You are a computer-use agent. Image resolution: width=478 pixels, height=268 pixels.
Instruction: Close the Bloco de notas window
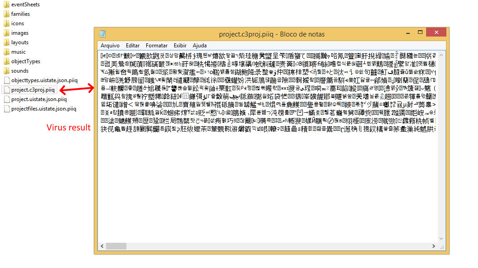coord(436,32)
